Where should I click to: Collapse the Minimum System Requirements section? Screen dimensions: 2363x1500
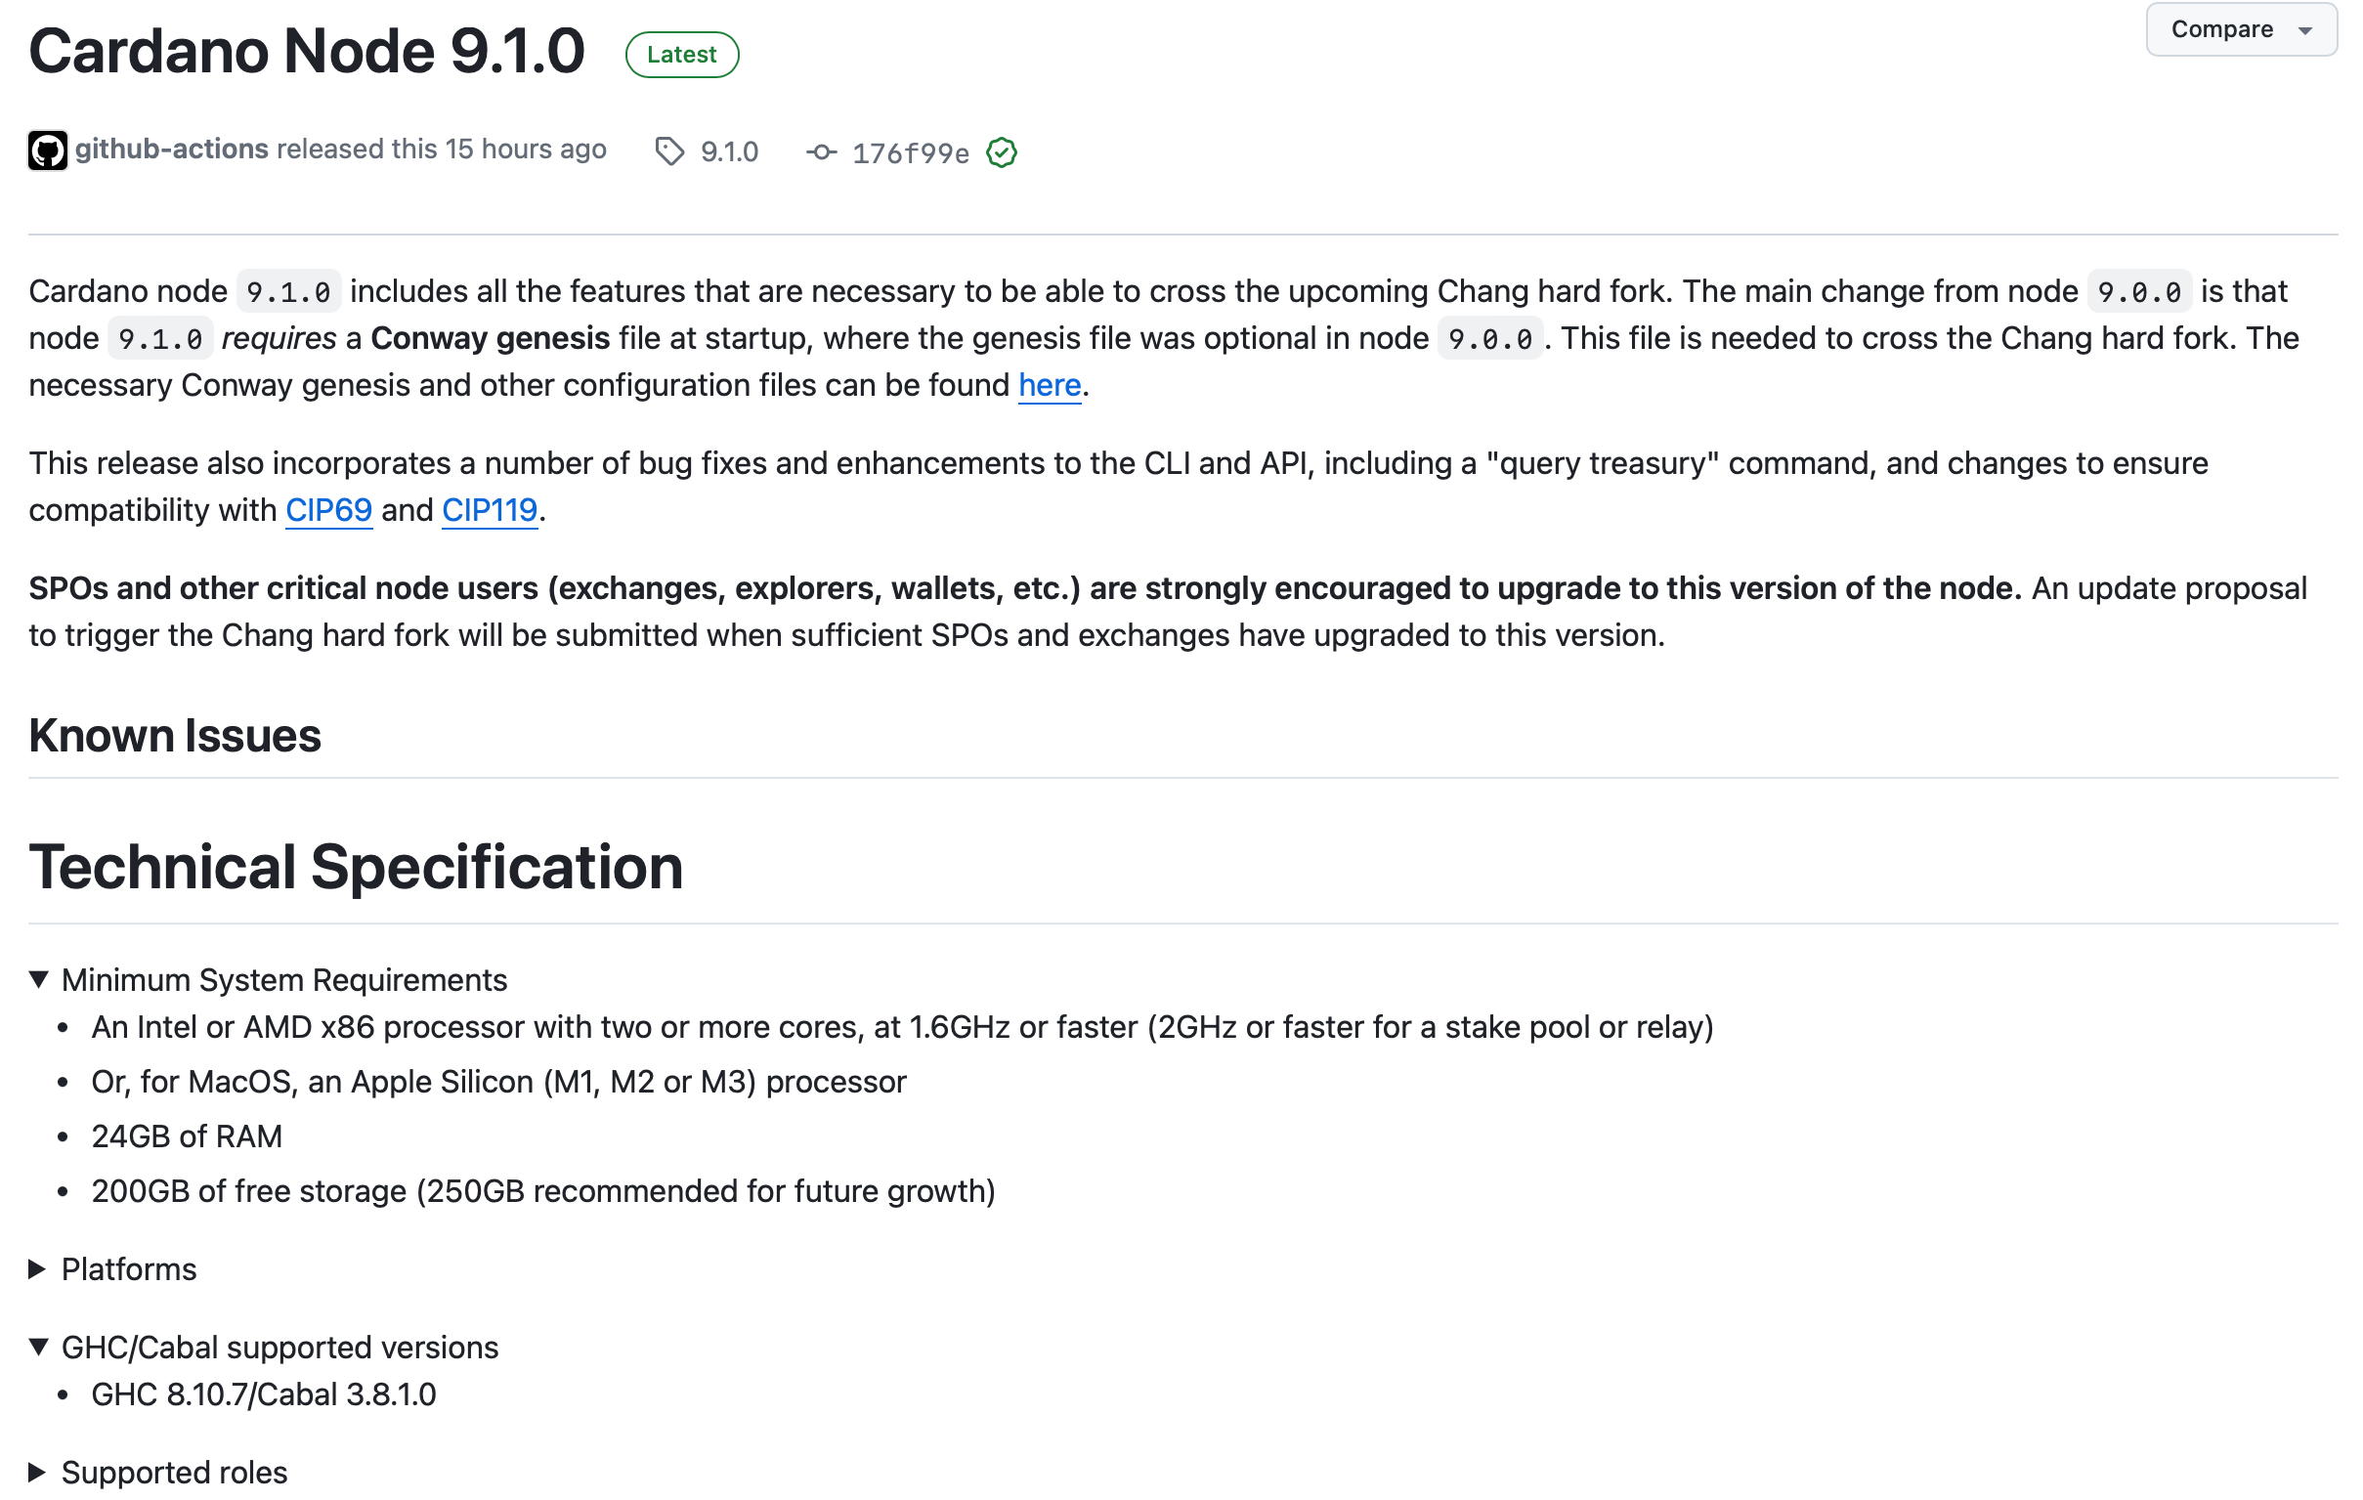pos(39,979)
